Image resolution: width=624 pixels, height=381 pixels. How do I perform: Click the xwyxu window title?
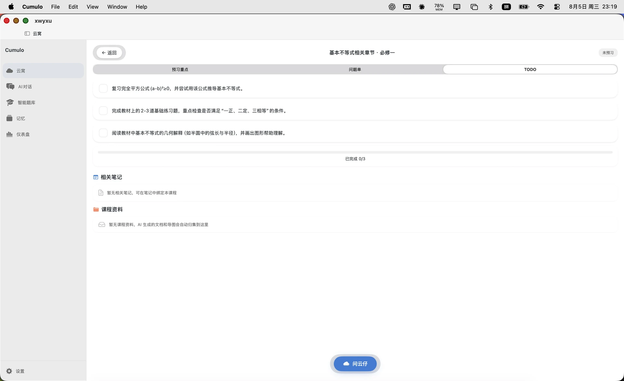[43, 21]
